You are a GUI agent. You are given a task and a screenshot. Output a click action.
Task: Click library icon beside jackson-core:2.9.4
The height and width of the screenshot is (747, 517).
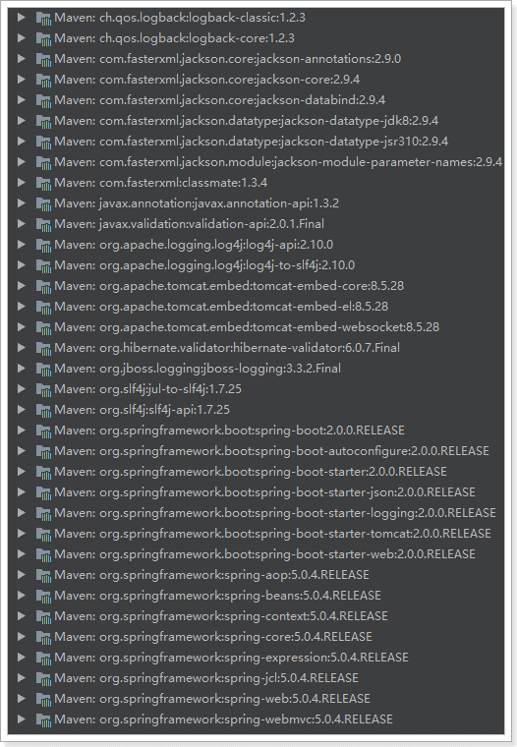click(x=43, y=80)
